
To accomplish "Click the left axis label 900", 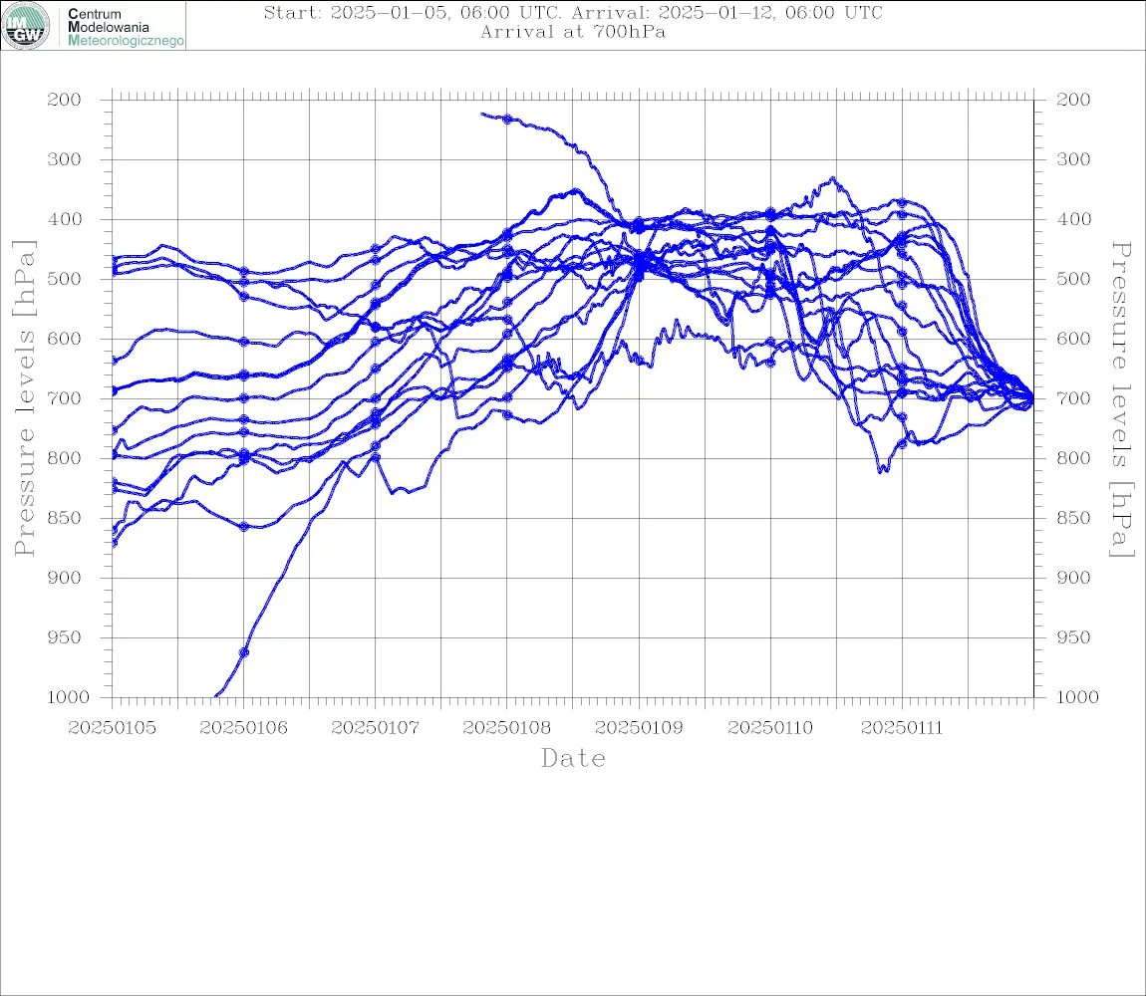I will (x=65, y=578).
